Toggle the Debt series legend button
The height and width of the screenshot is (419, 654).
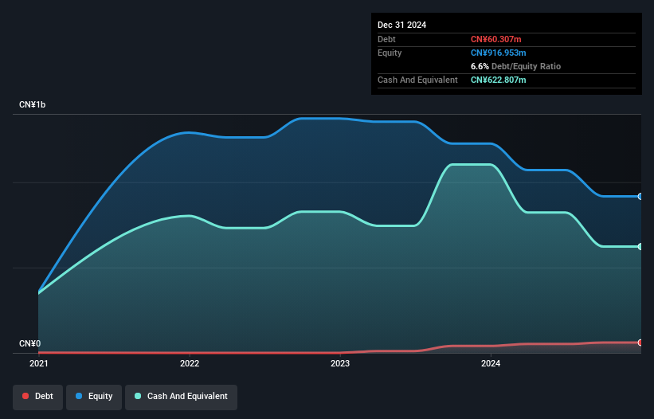coord(38,397)
